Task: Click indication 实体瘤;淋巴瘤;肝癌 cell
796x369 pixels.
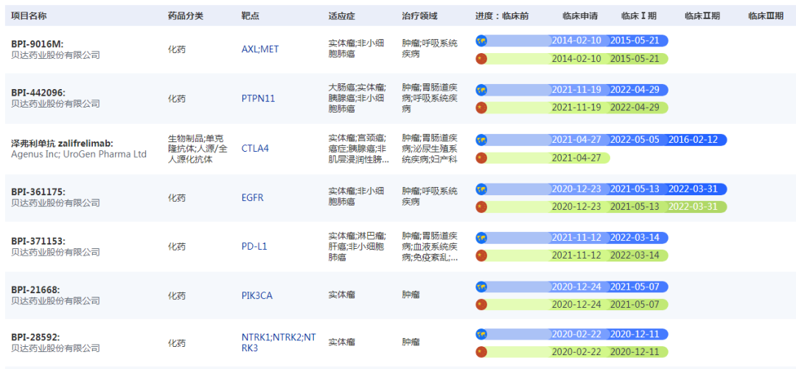Action: click(357, 247)
